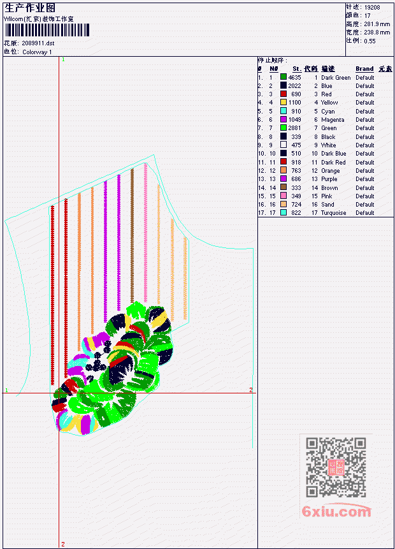Pick the Pink color swatch in row 15
Screen dimensions: 395x549
[284, 196]
